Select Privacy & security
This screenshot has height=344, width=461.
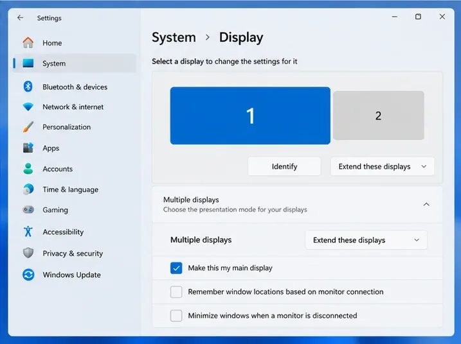click(x=75, y=254)
